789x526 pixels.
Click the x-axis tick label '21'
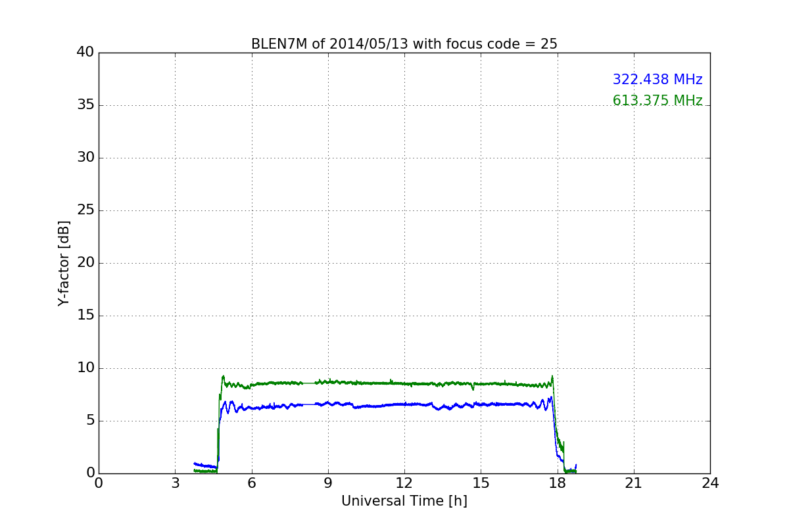pos(634,483)
